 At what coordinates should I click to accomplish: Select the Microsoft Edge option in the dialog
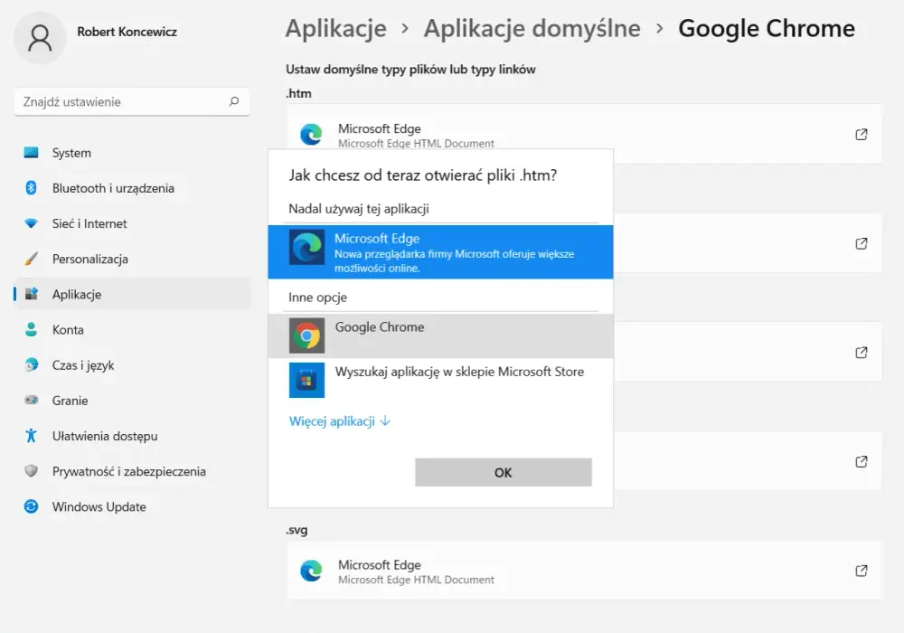pos(440,252)
